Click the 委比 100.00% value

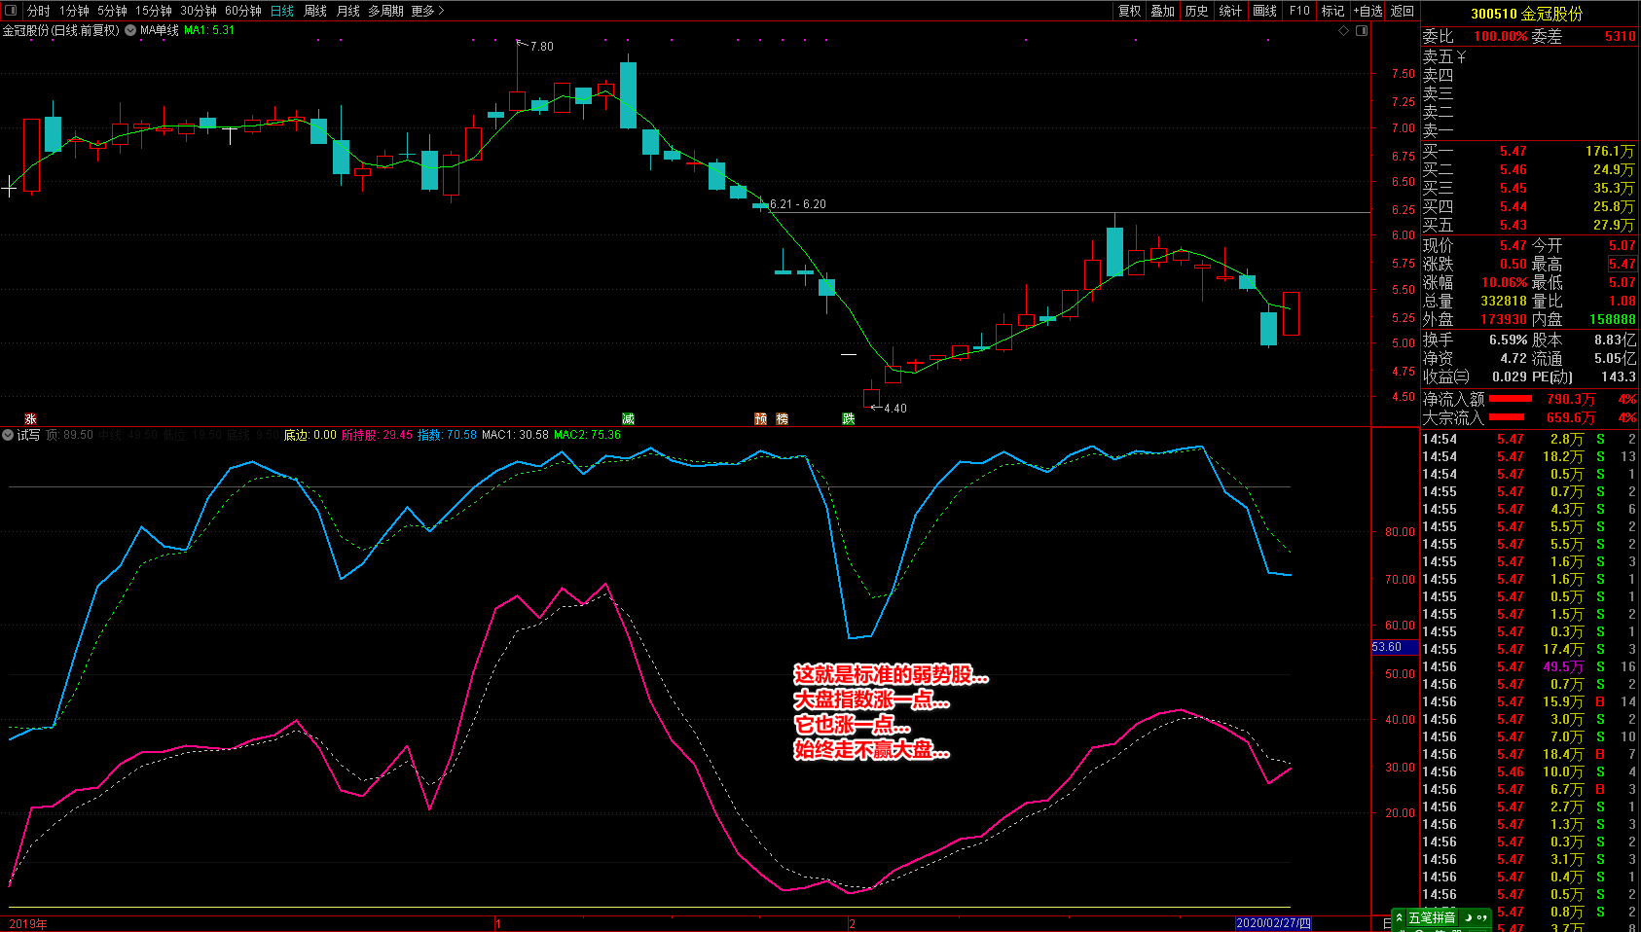click(x=1500, y=36)
